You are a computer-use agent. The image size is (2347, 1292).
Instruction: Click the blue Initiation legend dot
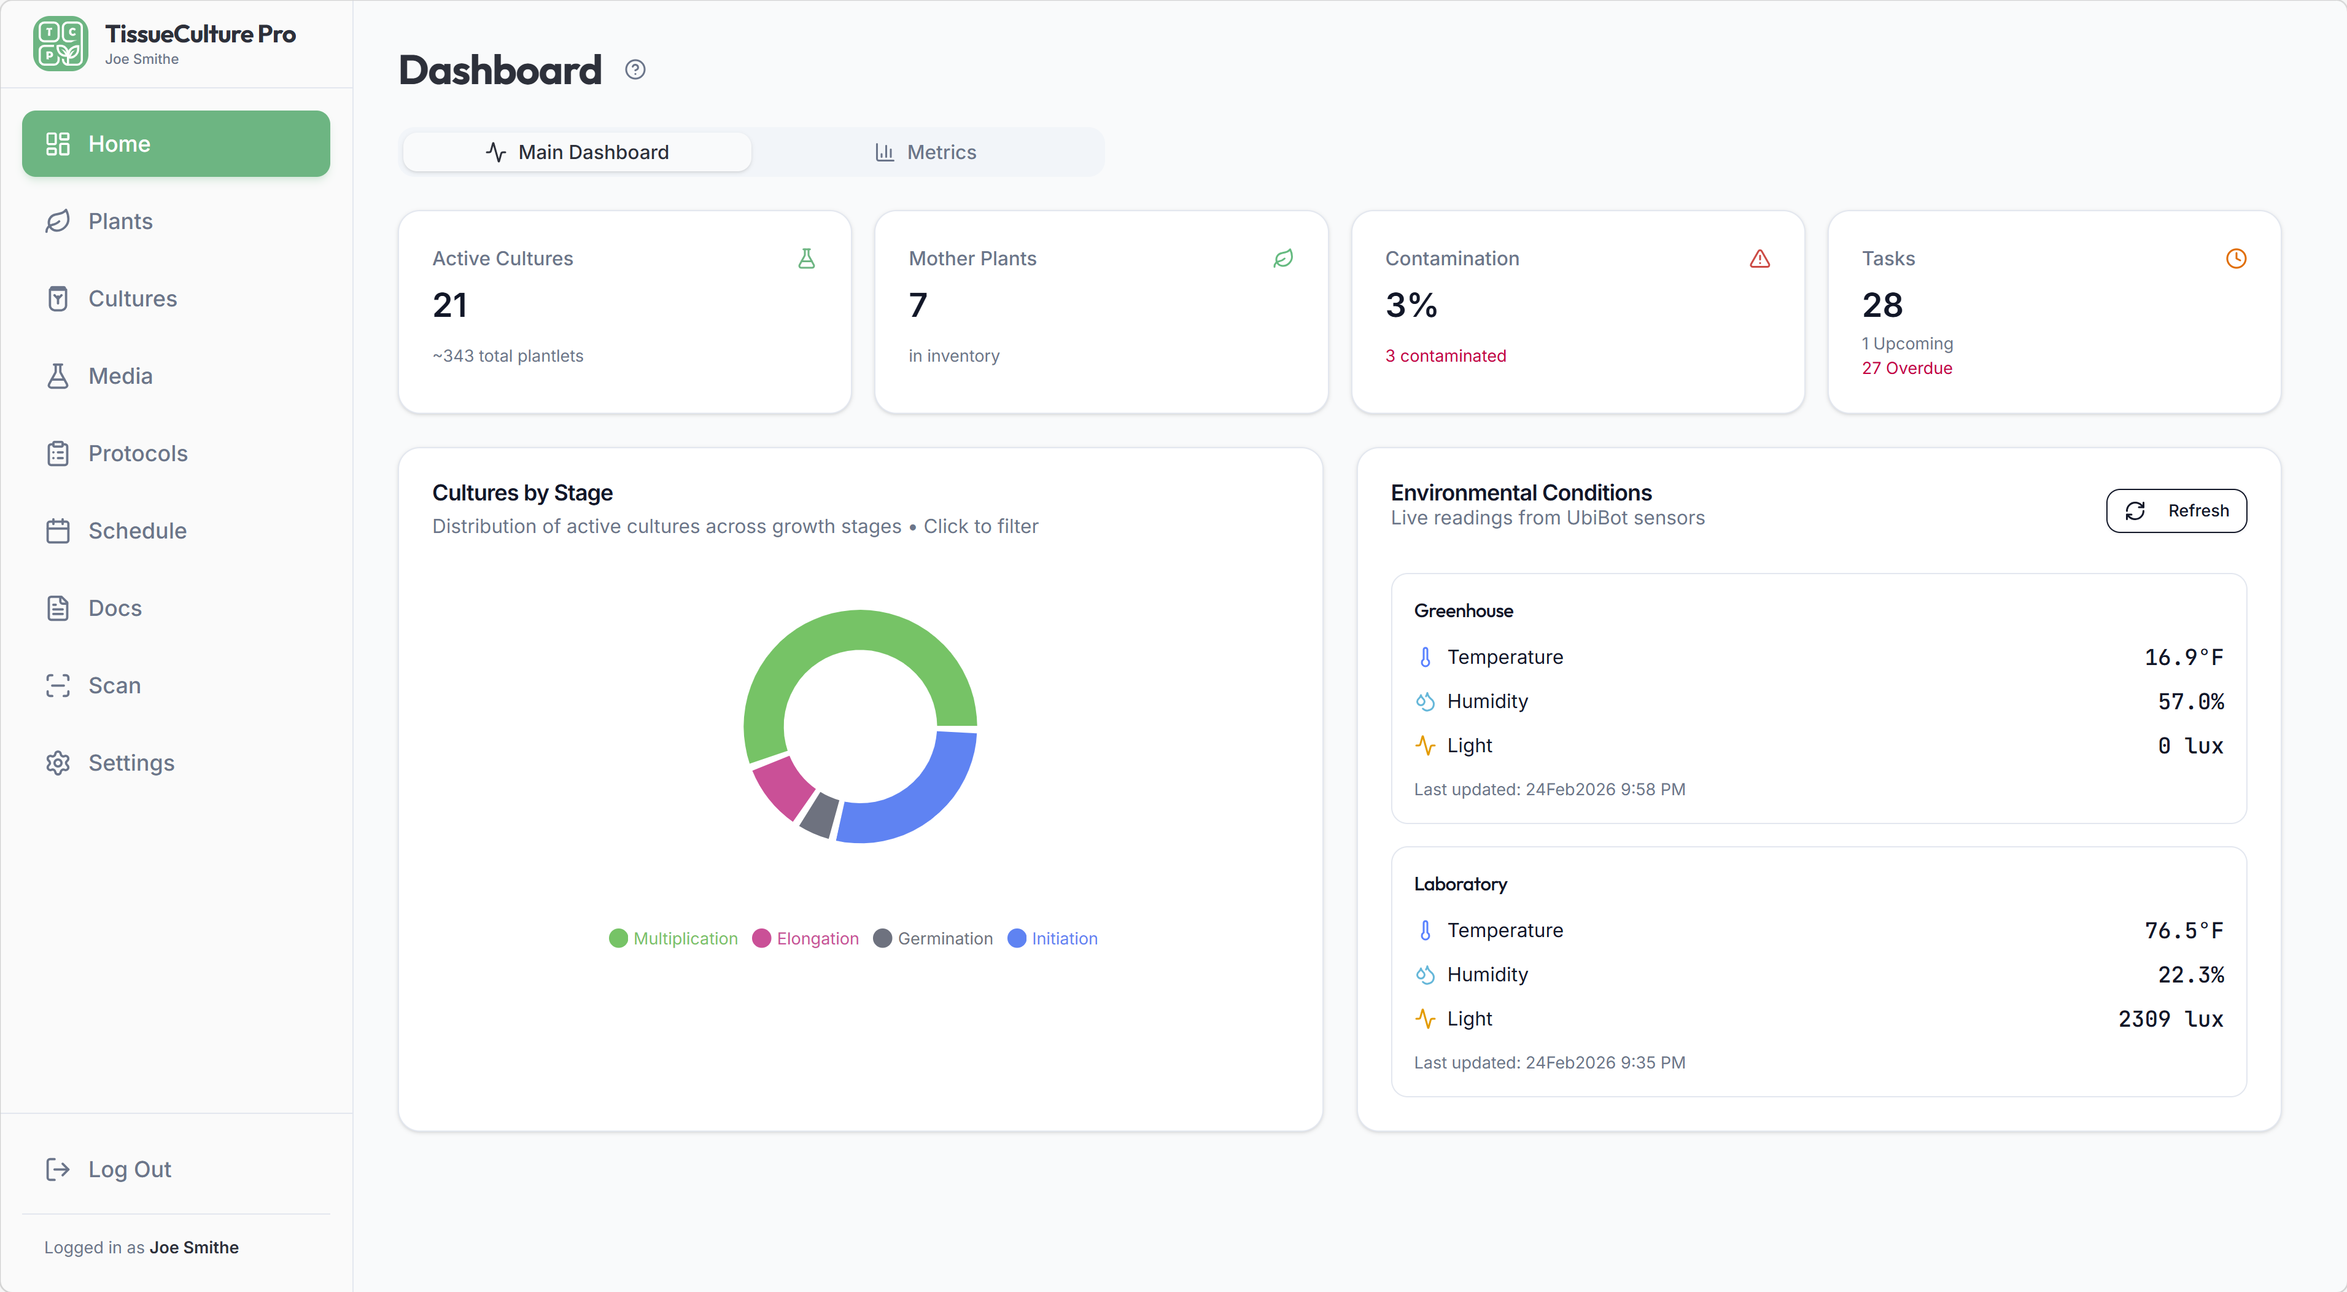[x=1018, y=938]
